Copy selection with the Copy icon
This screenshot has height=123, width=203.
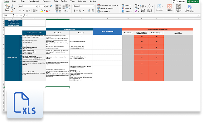pos(12,8)
